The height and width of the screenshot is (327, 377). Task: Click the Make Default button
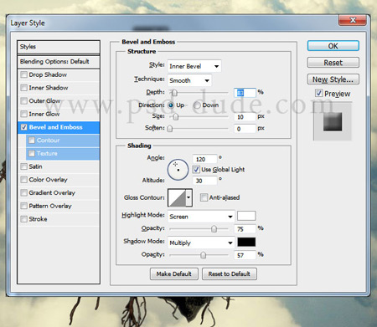[x=174, y=274]
